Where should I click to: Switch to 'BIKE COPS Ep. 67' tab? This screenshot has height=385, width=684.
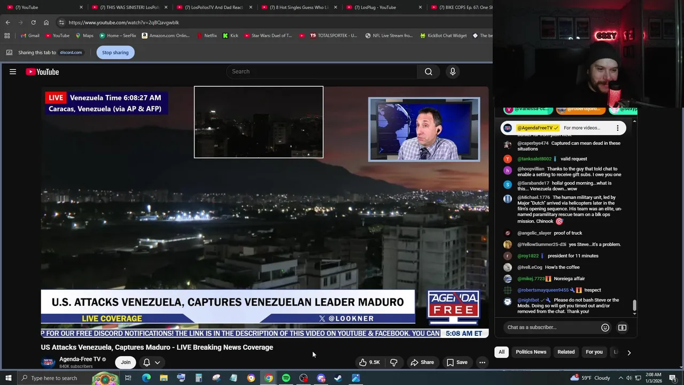pyautogui.click(x=462, y=7)
